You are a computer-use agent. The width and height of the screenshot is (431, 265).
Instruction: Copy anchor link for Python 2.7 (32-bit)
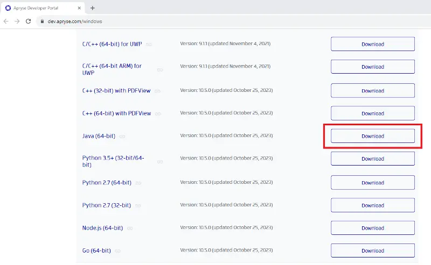click(138, 206)
